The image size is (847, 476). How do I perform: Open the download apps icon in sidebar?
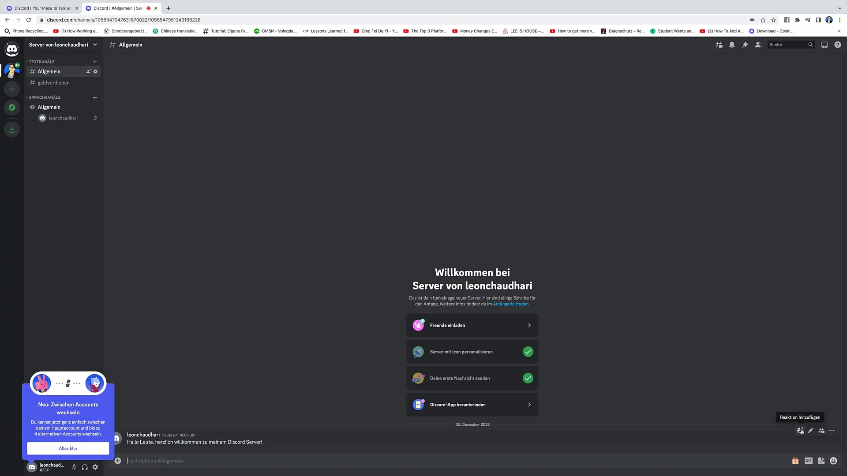coord(12,129)
